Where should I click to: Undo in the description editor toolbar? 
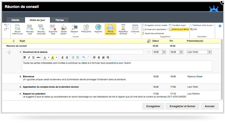click(x=84, y=57)
